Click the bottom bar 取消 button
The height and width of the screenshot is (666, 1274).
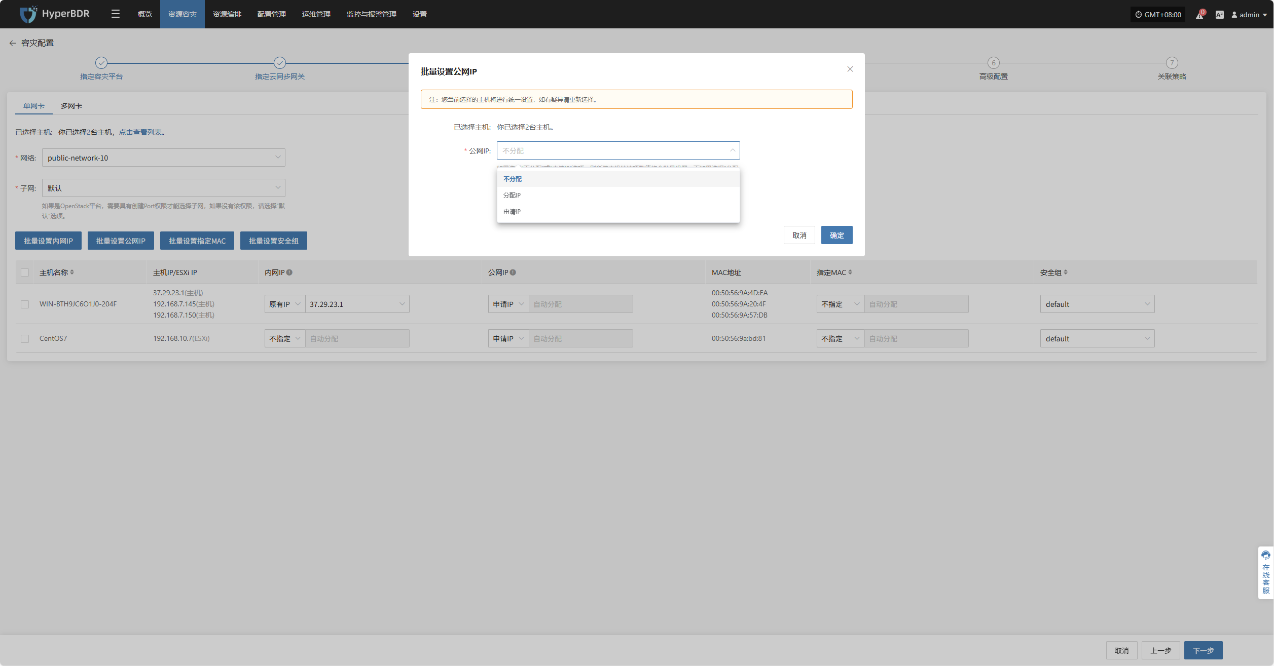(x=1121, y=650)
